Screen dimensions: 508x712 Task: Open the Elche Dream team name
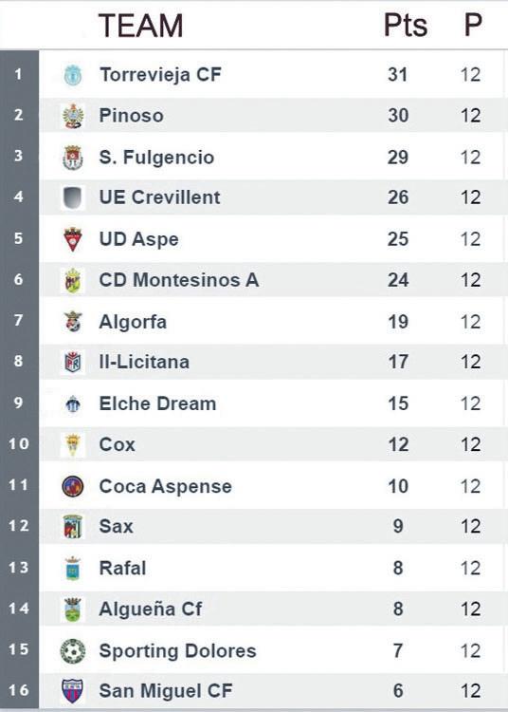coord(157,403)
